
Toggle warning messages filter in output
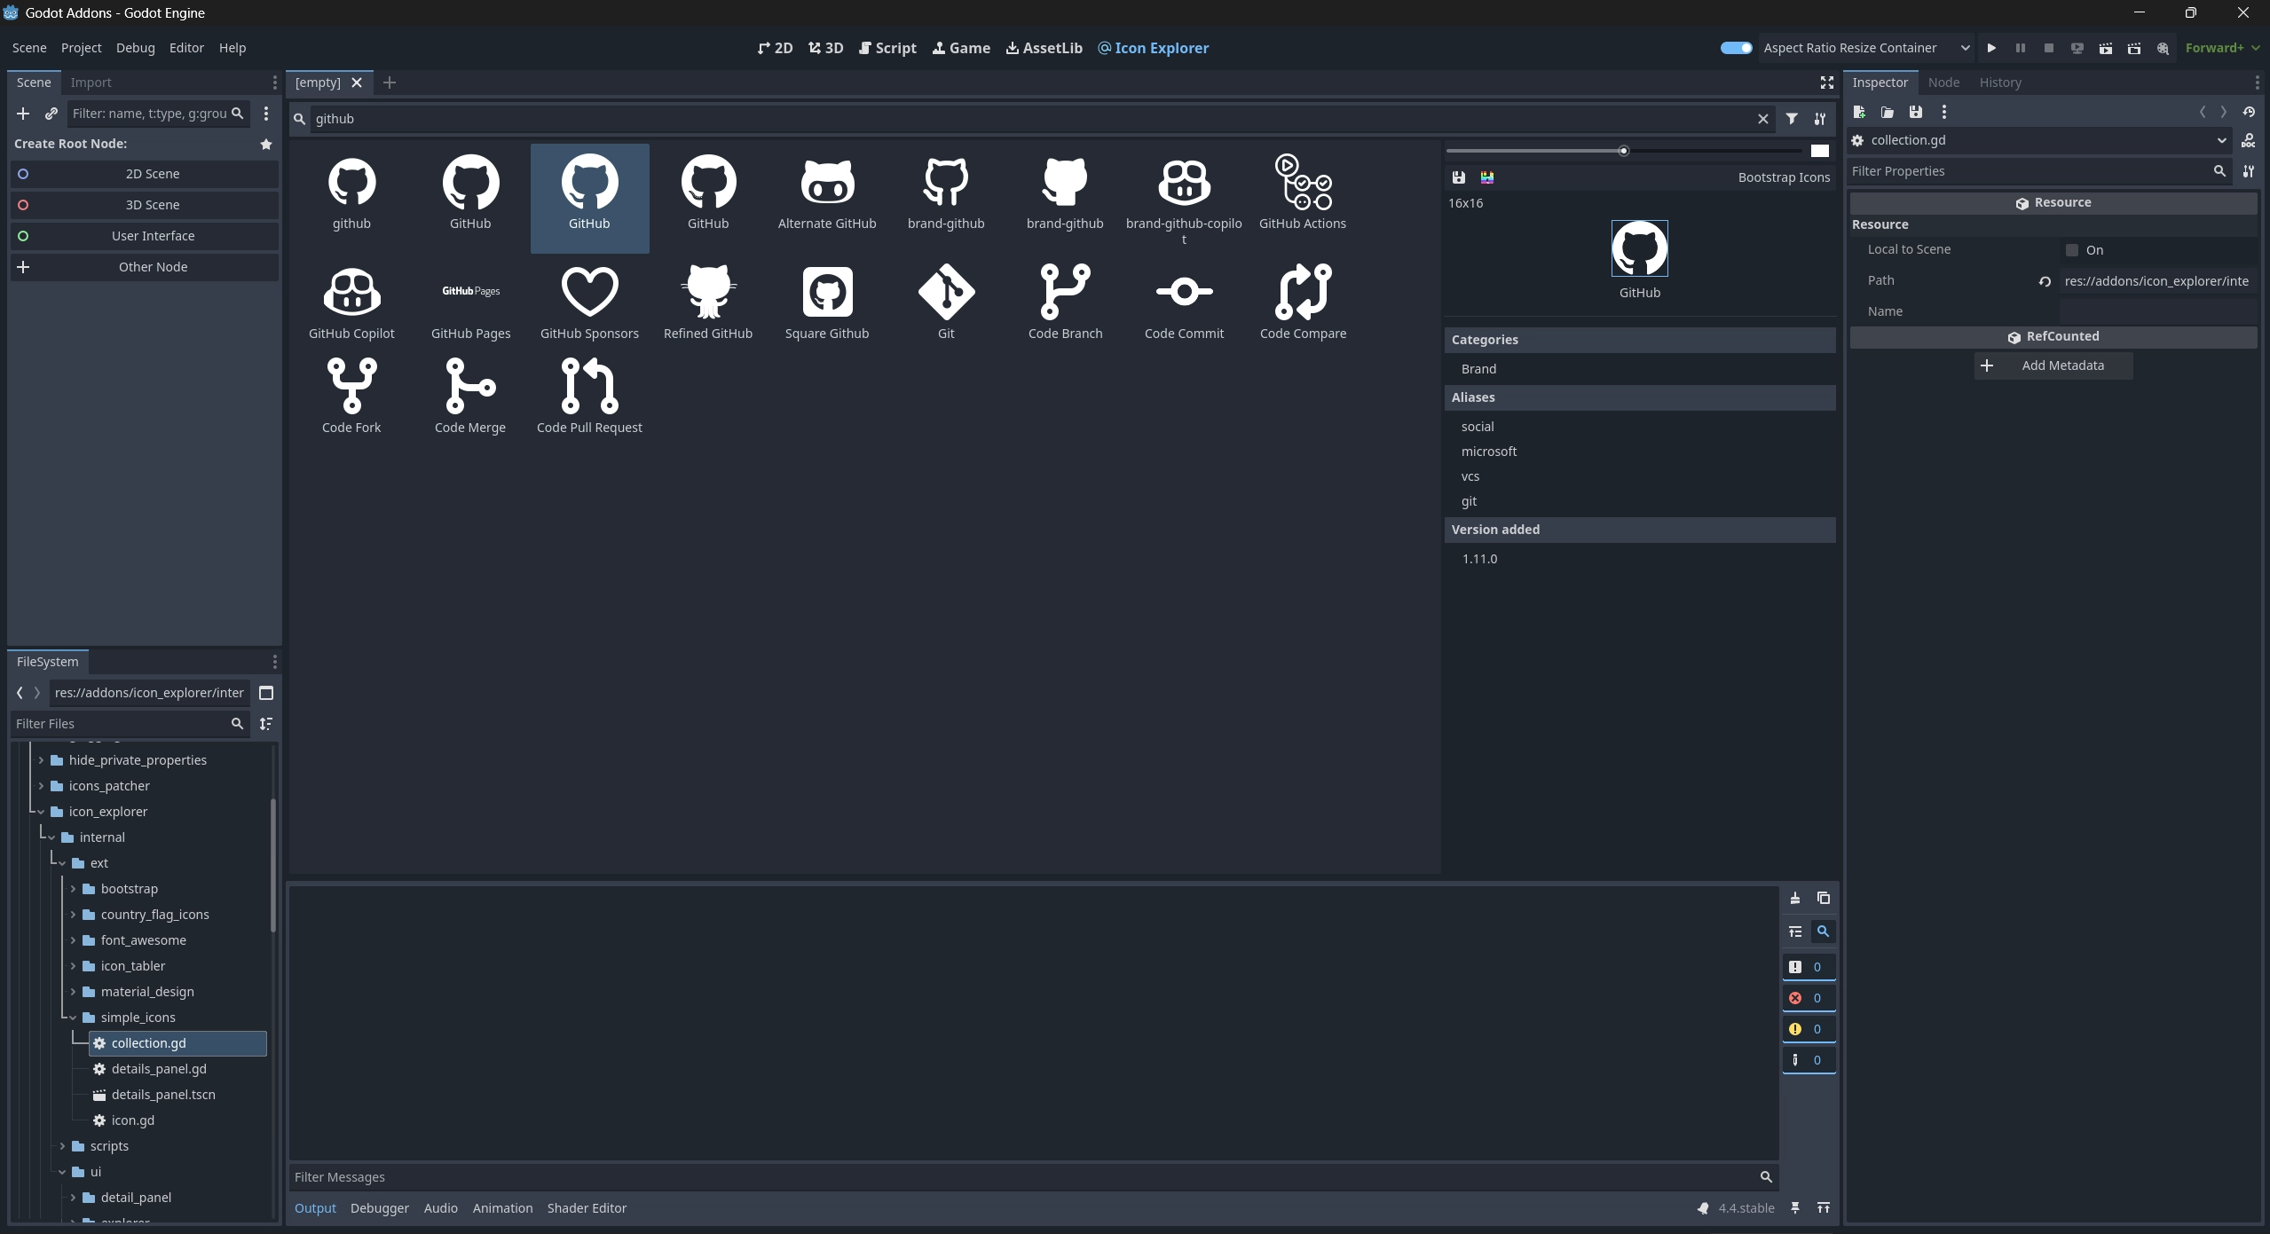1808,1029
